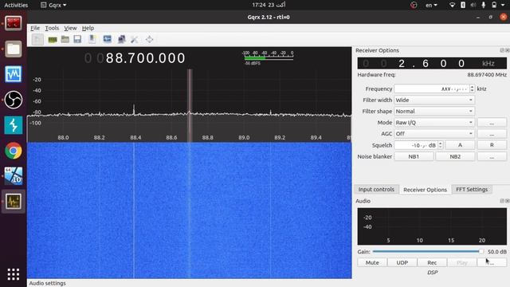
Task: Click the networked computers remote control icon
Action: tap(121, 39)
